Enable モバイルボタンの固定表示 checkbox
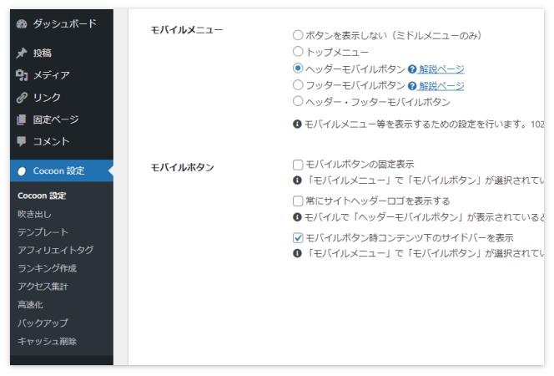This screenshot has height=376, width=554. tap(298, 165)
